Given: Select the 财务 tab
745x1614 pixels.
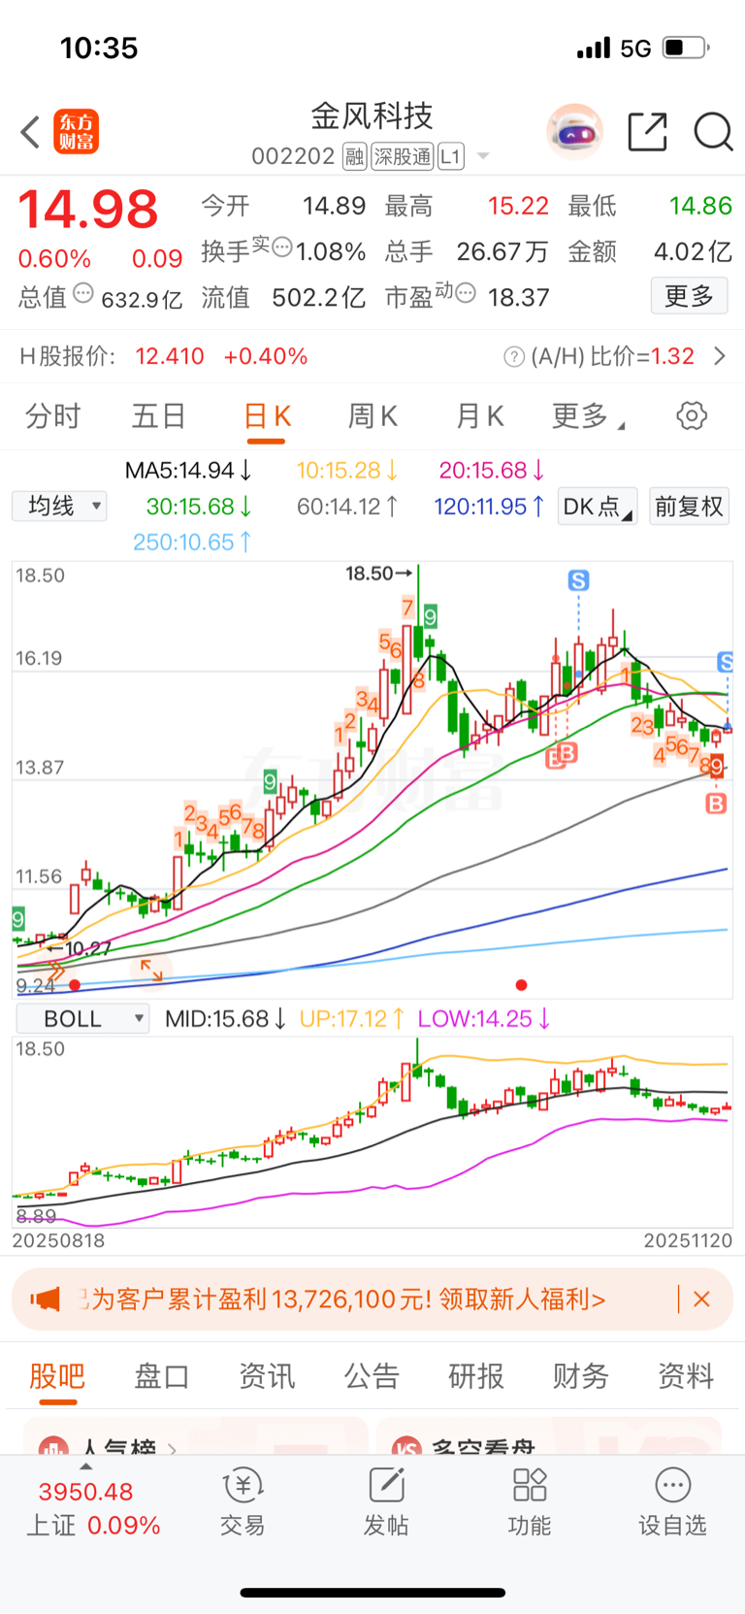Looking at the screenshot, I should pyautogui.click(x=581, y=1375).
